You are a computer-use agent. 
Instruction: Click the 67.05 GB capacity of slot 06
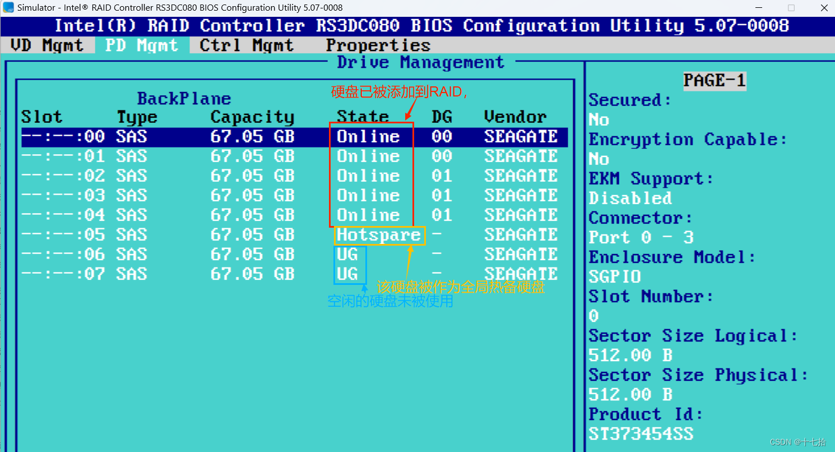pyautogui.click(x=252, y=255)
